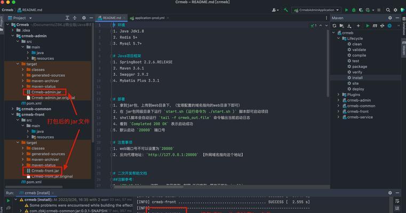The height and width of the screenshot is (213, 406).
Task: Expand the Plugins node in Maven
Action: pos(338,95)
